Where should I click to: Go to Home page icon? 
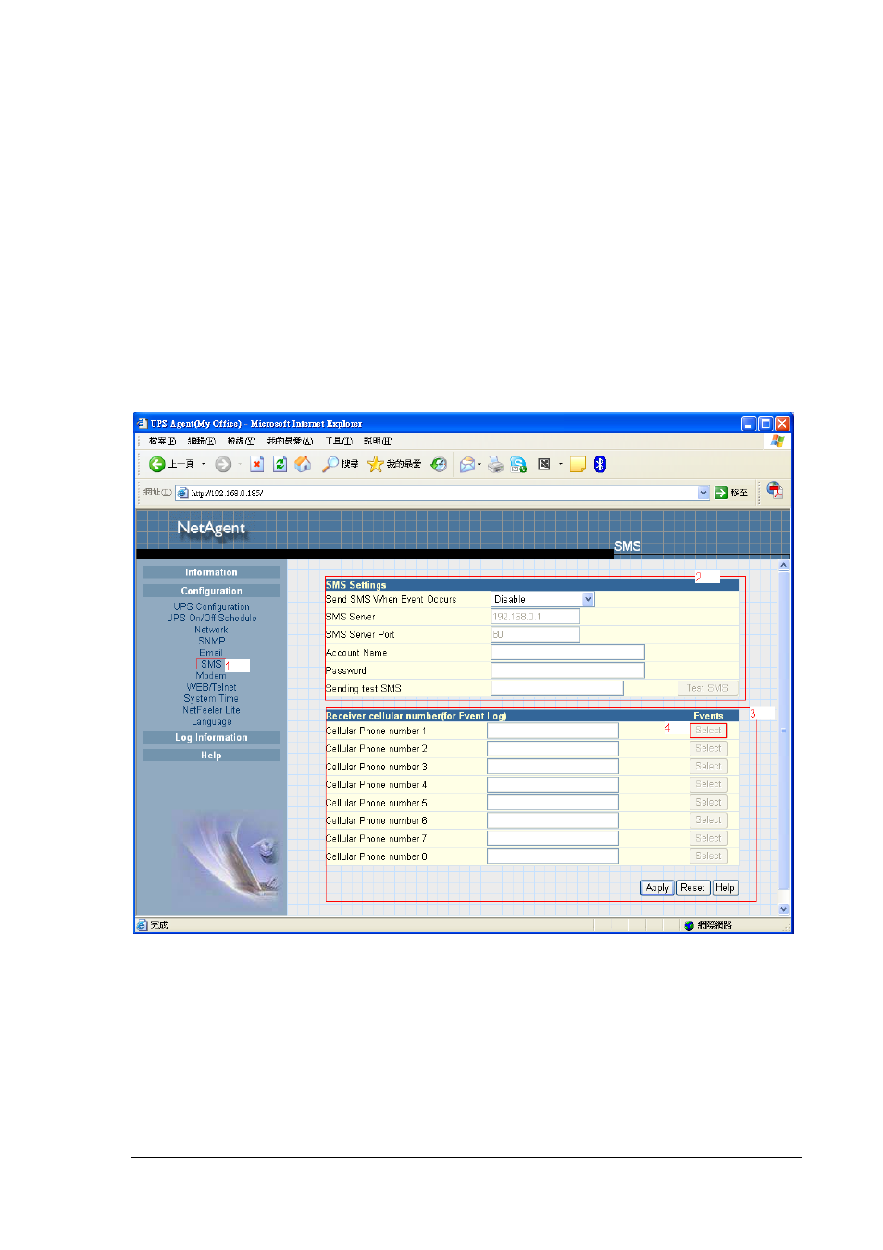click(x=303, y=465)
